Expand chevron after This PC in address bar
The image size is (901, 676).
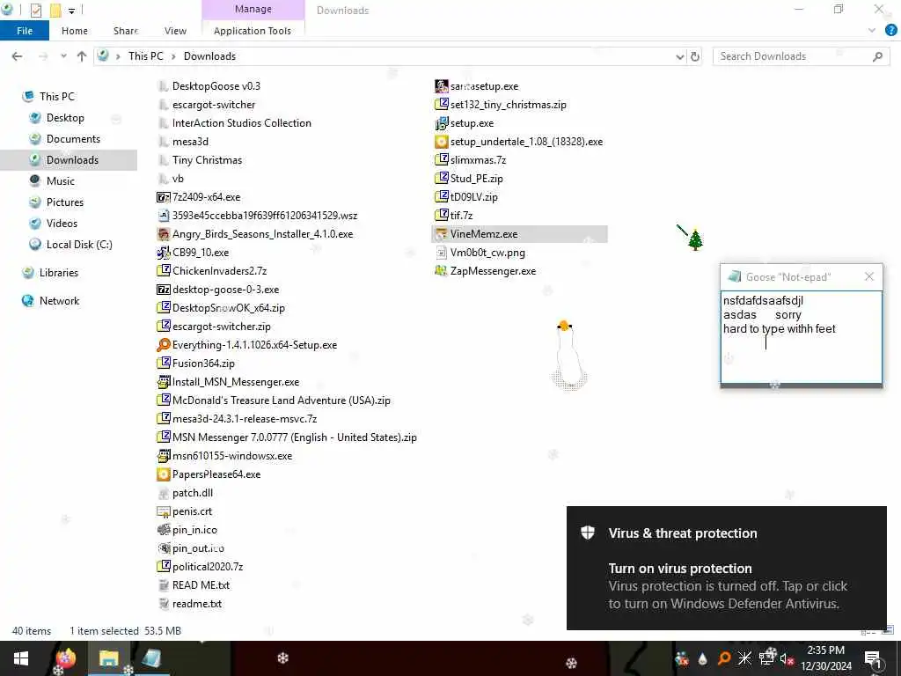tap(173, 56)
